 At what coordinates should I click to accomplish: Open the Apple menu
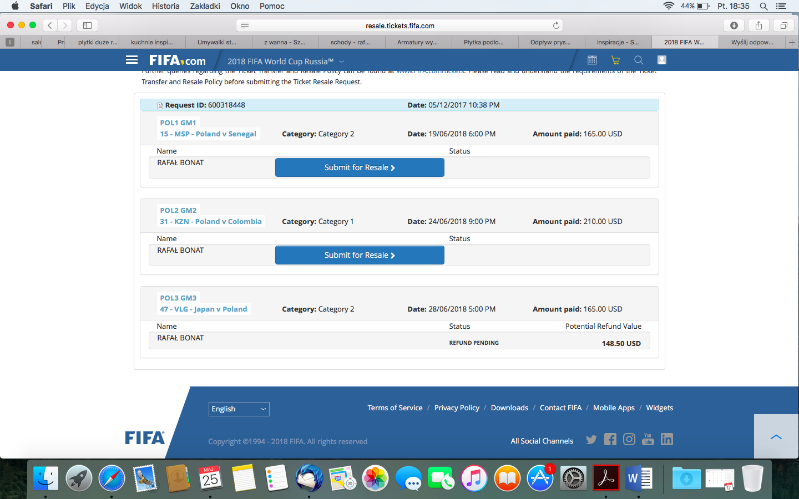click(15, 6)
